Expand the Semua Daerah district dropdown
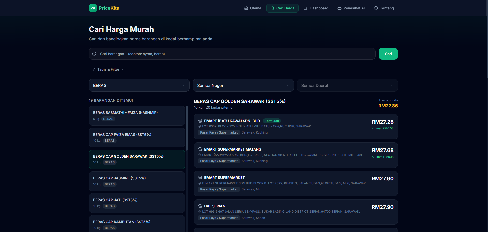This screenshot has width=488, height=232. point(347,85)
